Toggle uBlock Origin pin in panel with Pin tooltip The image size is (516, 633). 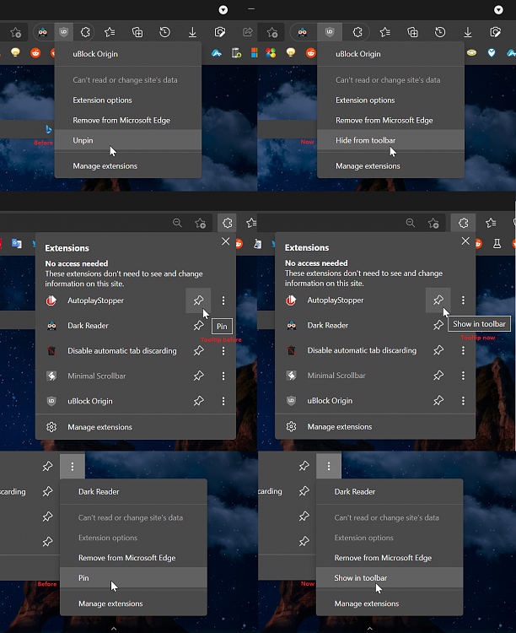pos(198,401)
